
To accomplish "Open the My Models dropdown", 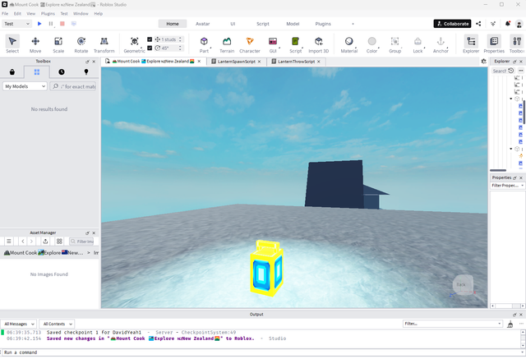I will coord(25,86).
